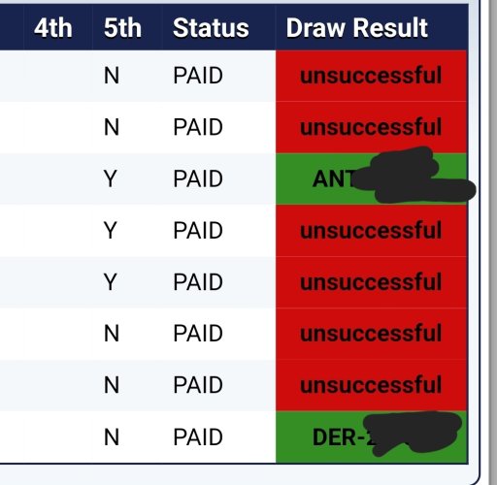Viewport: 497px width, 485px height.
Task: Click PAID status directly above the DER- row
Action: pyautogui.click(x=198, y=385)
